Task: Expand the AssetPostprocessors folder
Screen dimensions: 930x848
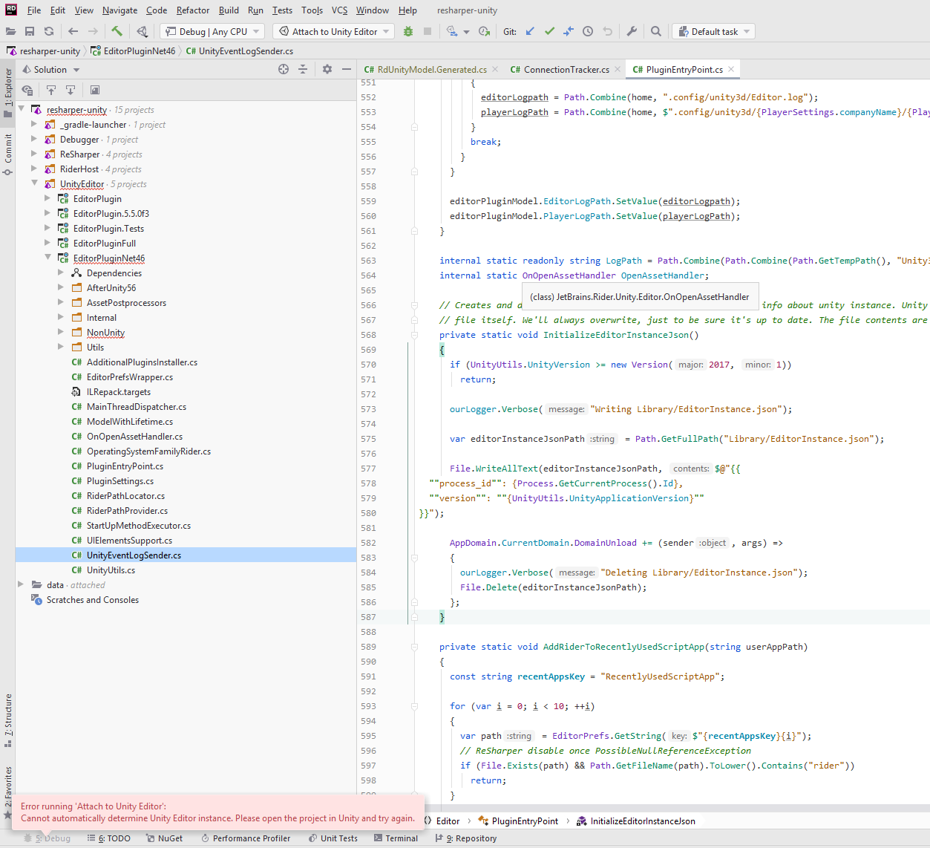Action: [61, 303]
